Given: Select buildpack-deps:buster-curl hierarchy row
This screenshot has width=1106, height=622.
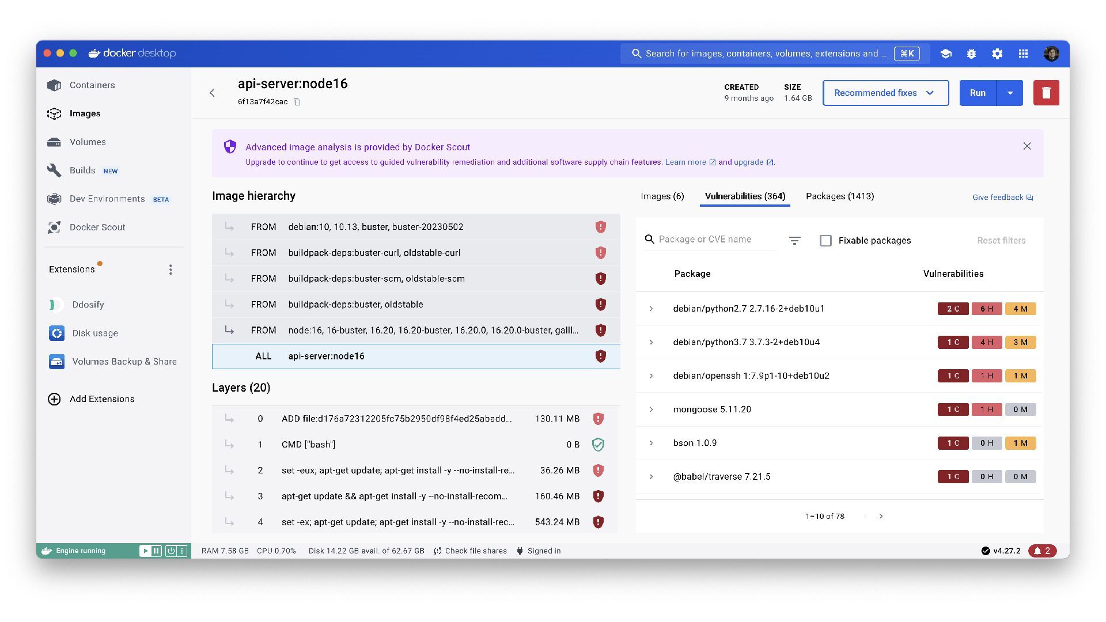Looking at the screenshot, I should click(x=416, y=253).
